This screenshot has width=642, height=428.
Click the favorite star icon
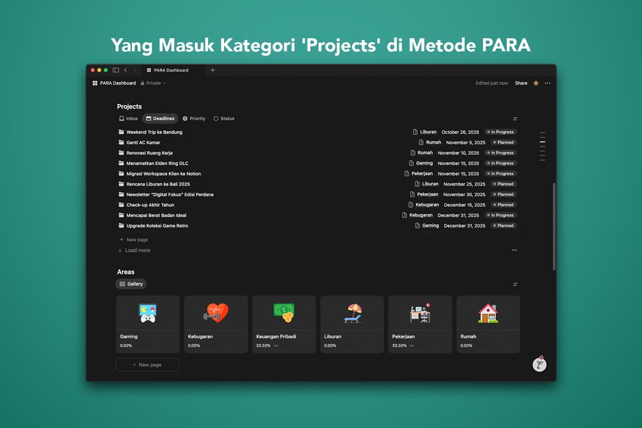(536, 83)
